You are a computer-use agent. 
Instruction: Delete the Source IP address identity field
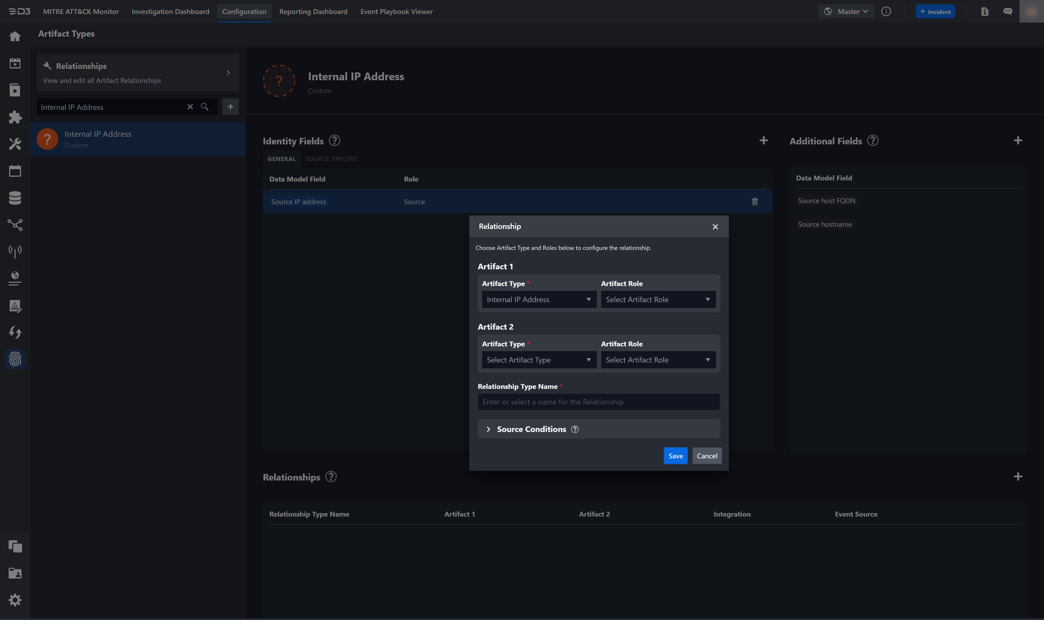point(755,201)
